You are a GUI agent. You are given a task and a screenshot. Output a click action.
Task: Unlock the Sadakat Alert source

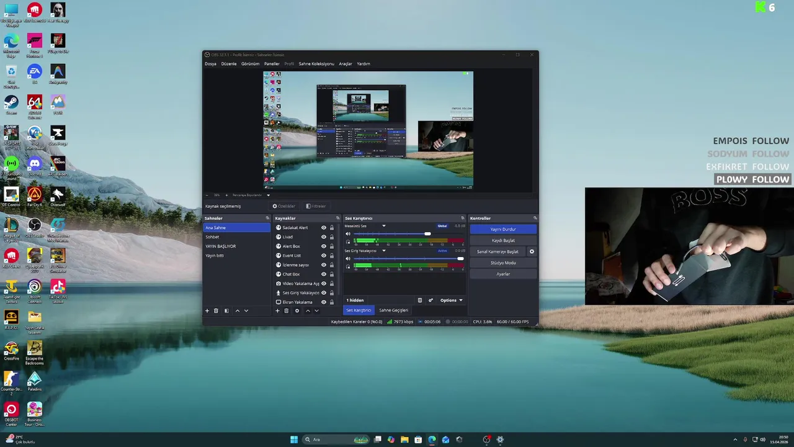click(x=332, y=228)
